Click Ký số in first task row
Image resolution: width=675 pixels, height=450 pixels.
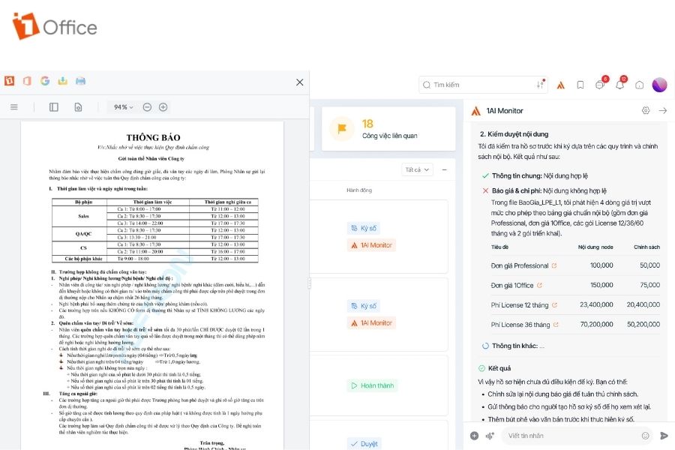(x=364, y=228)
